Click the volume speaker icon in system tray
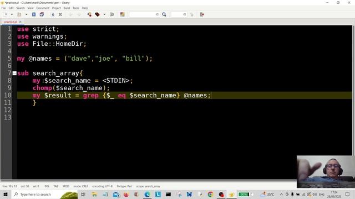Image resolution: width=355 pixels, height=199 pixels. click(x=315, y=194)
